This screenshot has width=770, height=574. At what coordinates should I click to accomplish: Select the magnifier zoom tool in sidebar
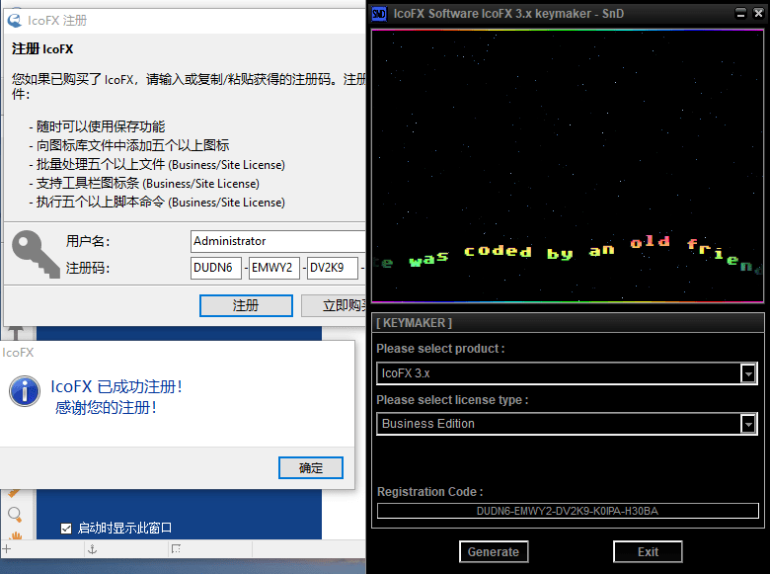click(x=15, y=515)
